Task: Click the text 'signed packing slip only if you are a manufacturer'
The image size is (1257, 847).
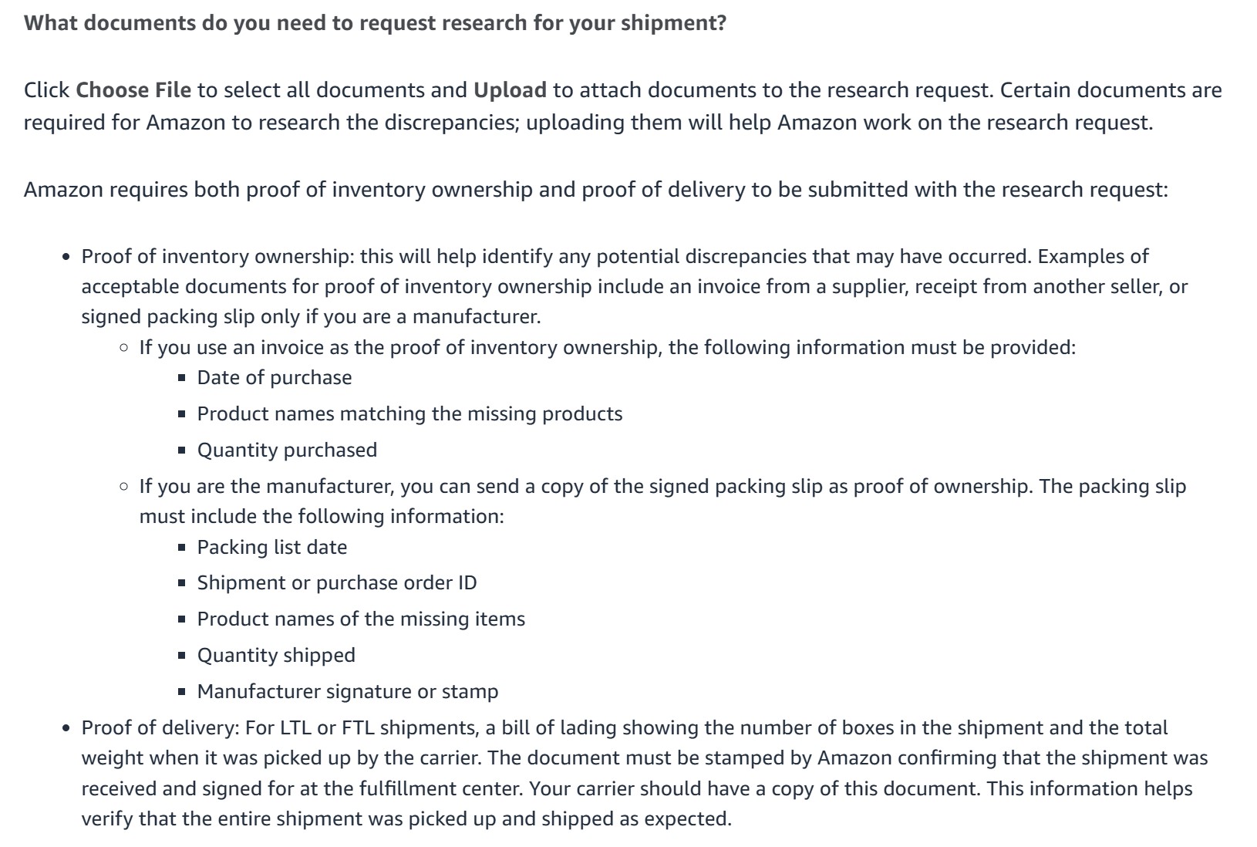Action: pos(312,316)
